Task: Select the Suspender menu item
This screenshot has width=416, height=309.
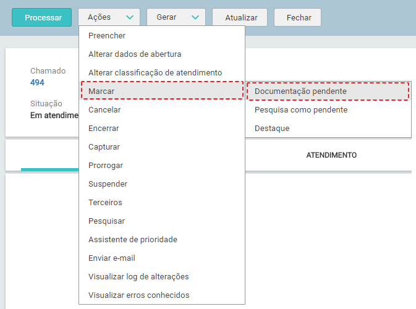Action: (162, 184)
